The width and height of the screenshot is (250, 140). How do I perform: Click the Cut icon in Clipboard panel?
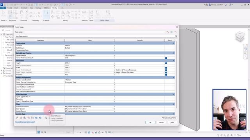27,12
